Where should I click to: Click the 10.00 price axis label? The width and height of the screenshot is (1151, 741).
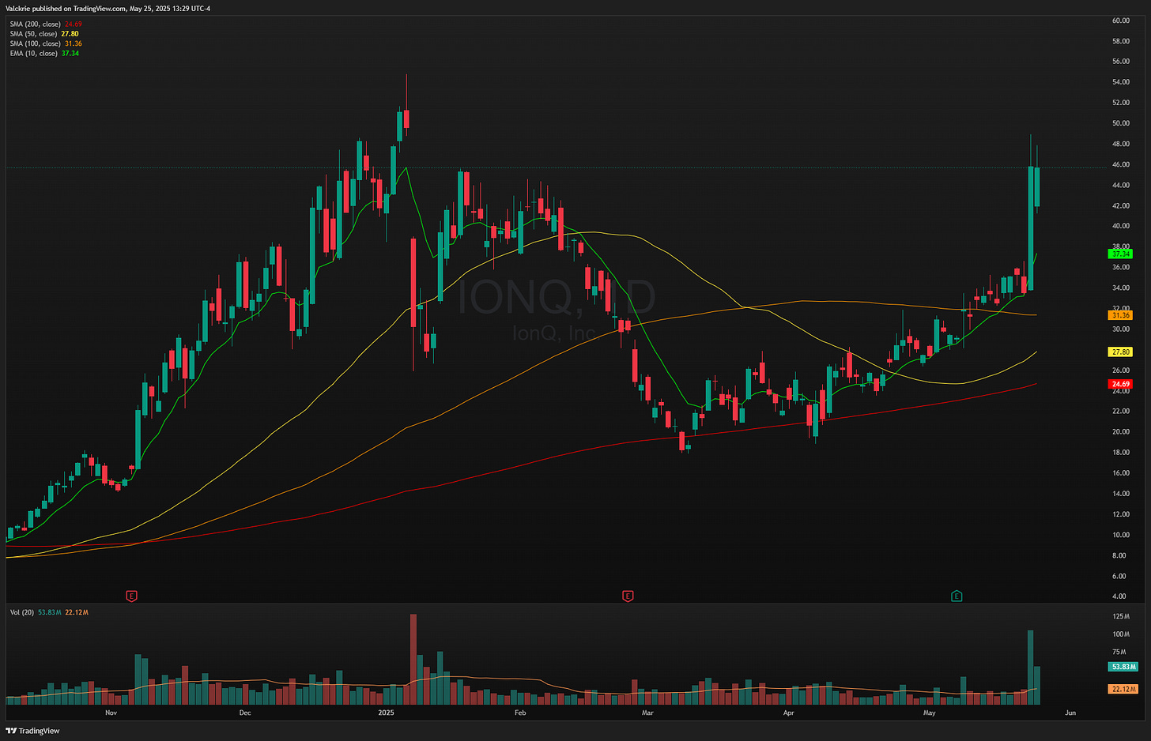(x=1121, y=535)
